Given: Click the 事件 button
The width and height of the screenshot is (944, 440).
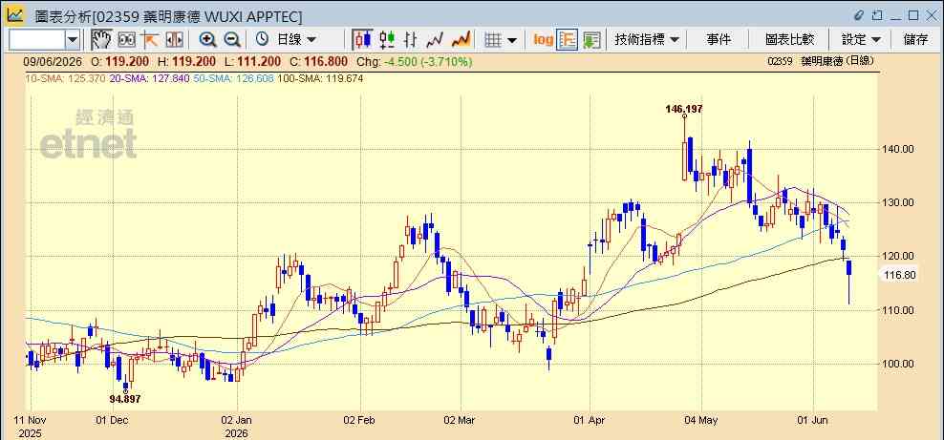Looking at the screenshot, I should (x=719, y=40).
